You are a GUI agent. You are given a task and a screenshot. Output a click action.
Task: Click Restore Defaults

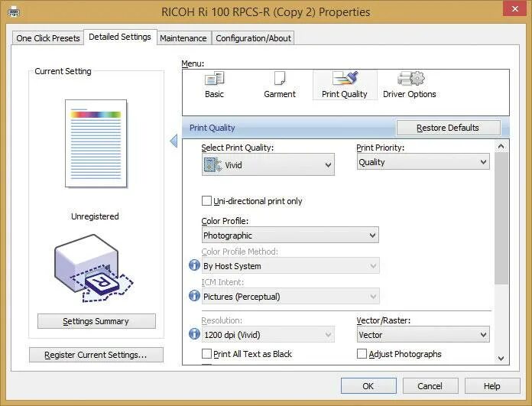pyautogui.click(x=448, y=128)
